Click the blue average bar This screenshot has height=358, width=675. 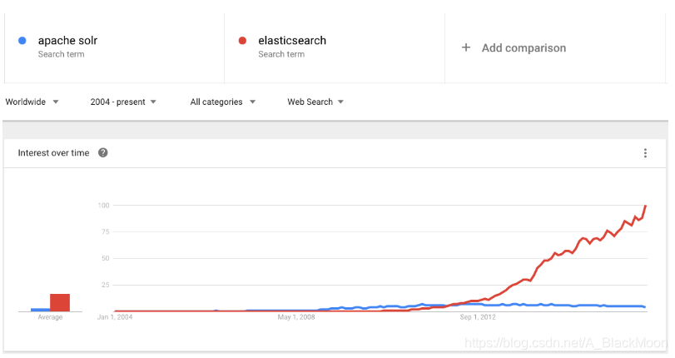[40, 310]
